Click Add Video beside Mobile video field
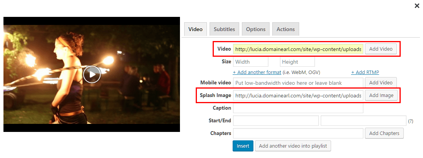Image resolution: width=423 pixels, height=158 pixels. (381, 82)
